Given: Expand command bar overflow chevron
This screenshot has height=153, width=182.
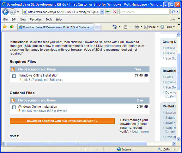Looking at the screenshot, I should (179, 25).
